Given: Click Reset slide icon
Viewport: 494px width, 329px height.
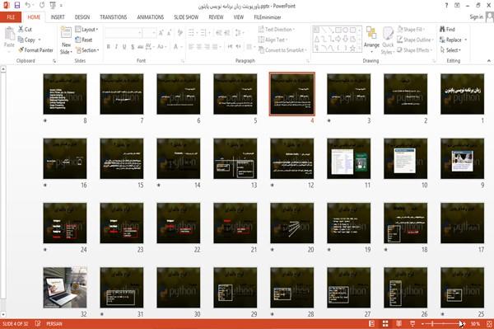Looking at the screenshot, I should point(78,40).
